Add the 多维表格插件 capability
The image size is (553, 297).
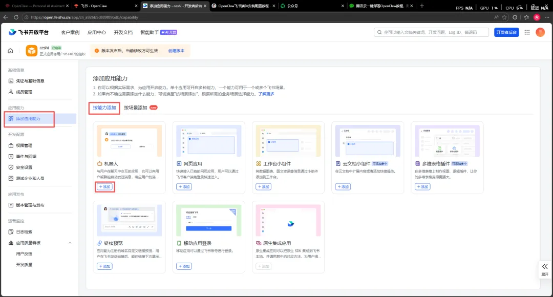point(422,186)
